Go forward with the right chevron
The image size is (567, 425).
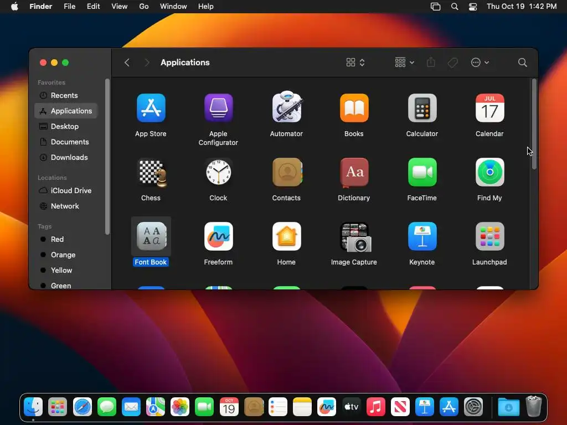pyautogui.click(x=146, y=63)
